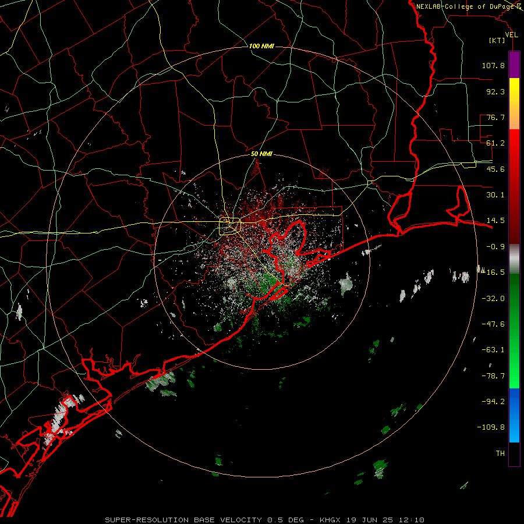Pick the blue segment of the velocity color bar

point(514,415)
